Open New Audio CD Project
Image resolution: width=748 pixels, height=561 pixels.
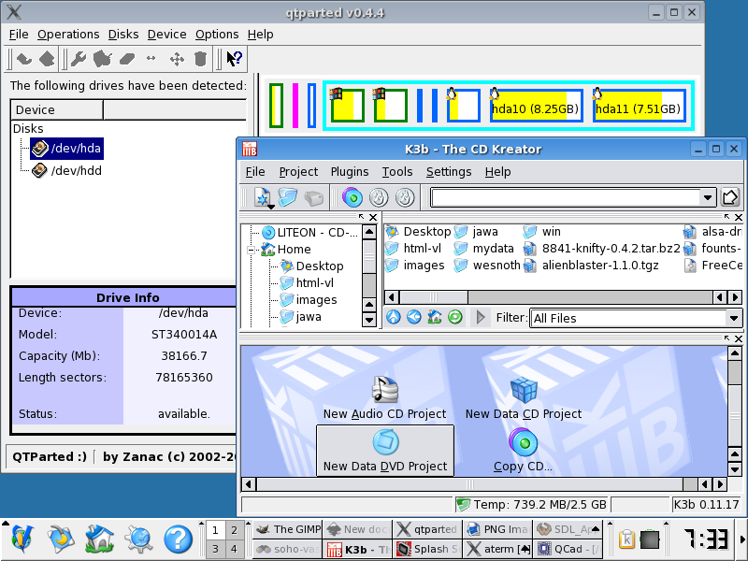click(385, 398)
